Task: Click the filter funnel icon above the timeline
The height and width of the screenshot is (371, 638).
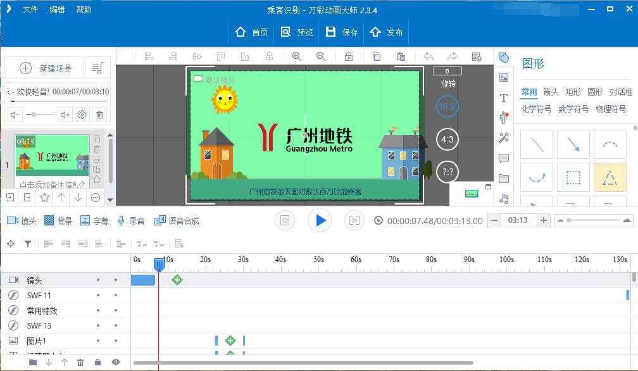Action: click(x=28, y=244)
